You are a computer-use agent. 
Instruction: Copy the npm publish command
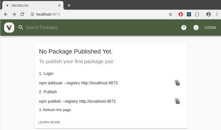tap(177, 101)
